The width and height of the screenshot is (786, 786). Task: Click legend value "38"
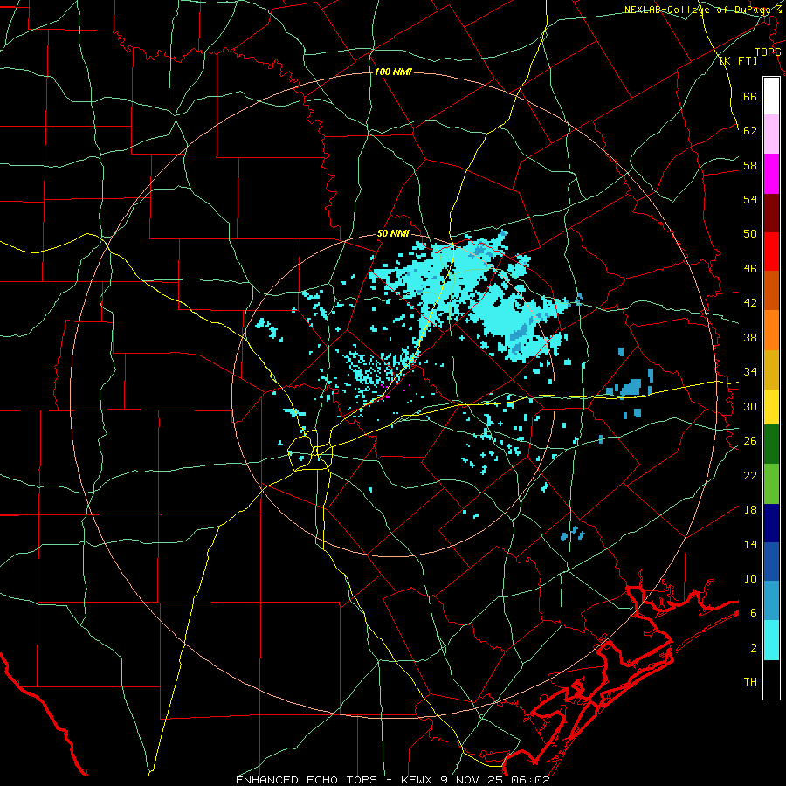[x=750, y=337]
